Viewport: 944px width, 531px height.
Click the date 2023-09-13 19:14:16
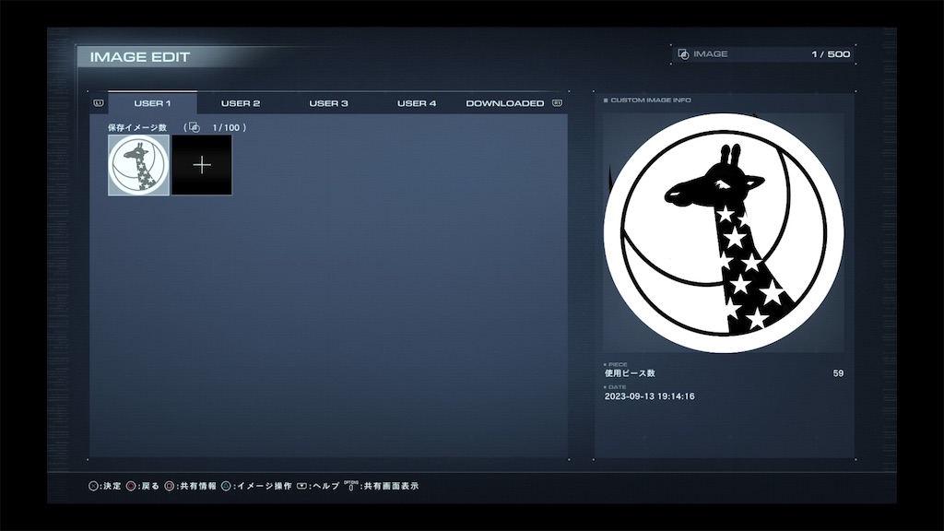click(x=650, y=396)
